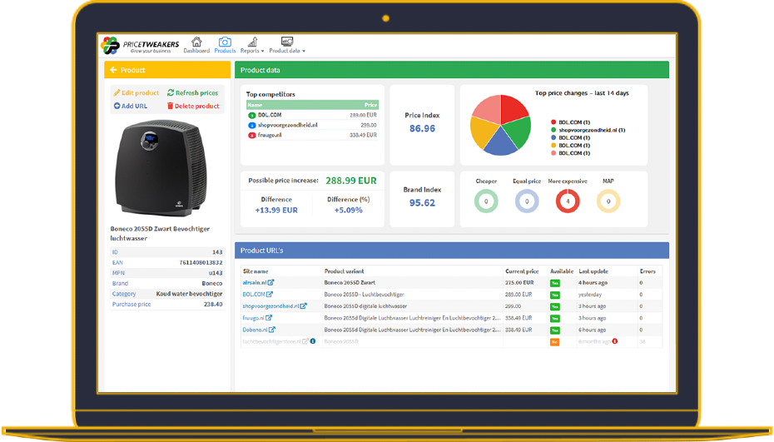Open the shopvoorgezondheid.nl URL link
Screen dimensions: 774x442
(275, 306)
